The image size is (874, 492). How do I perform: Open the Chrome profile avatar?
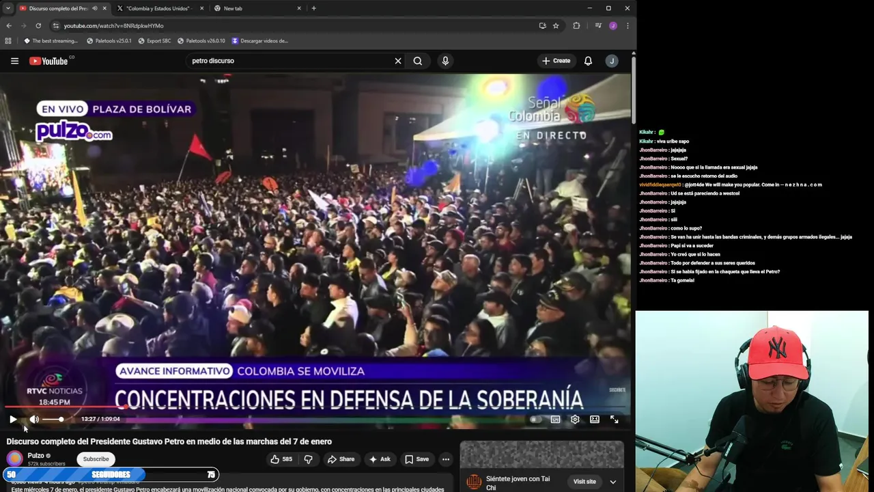pyautogui.click(x=612, y=25)
